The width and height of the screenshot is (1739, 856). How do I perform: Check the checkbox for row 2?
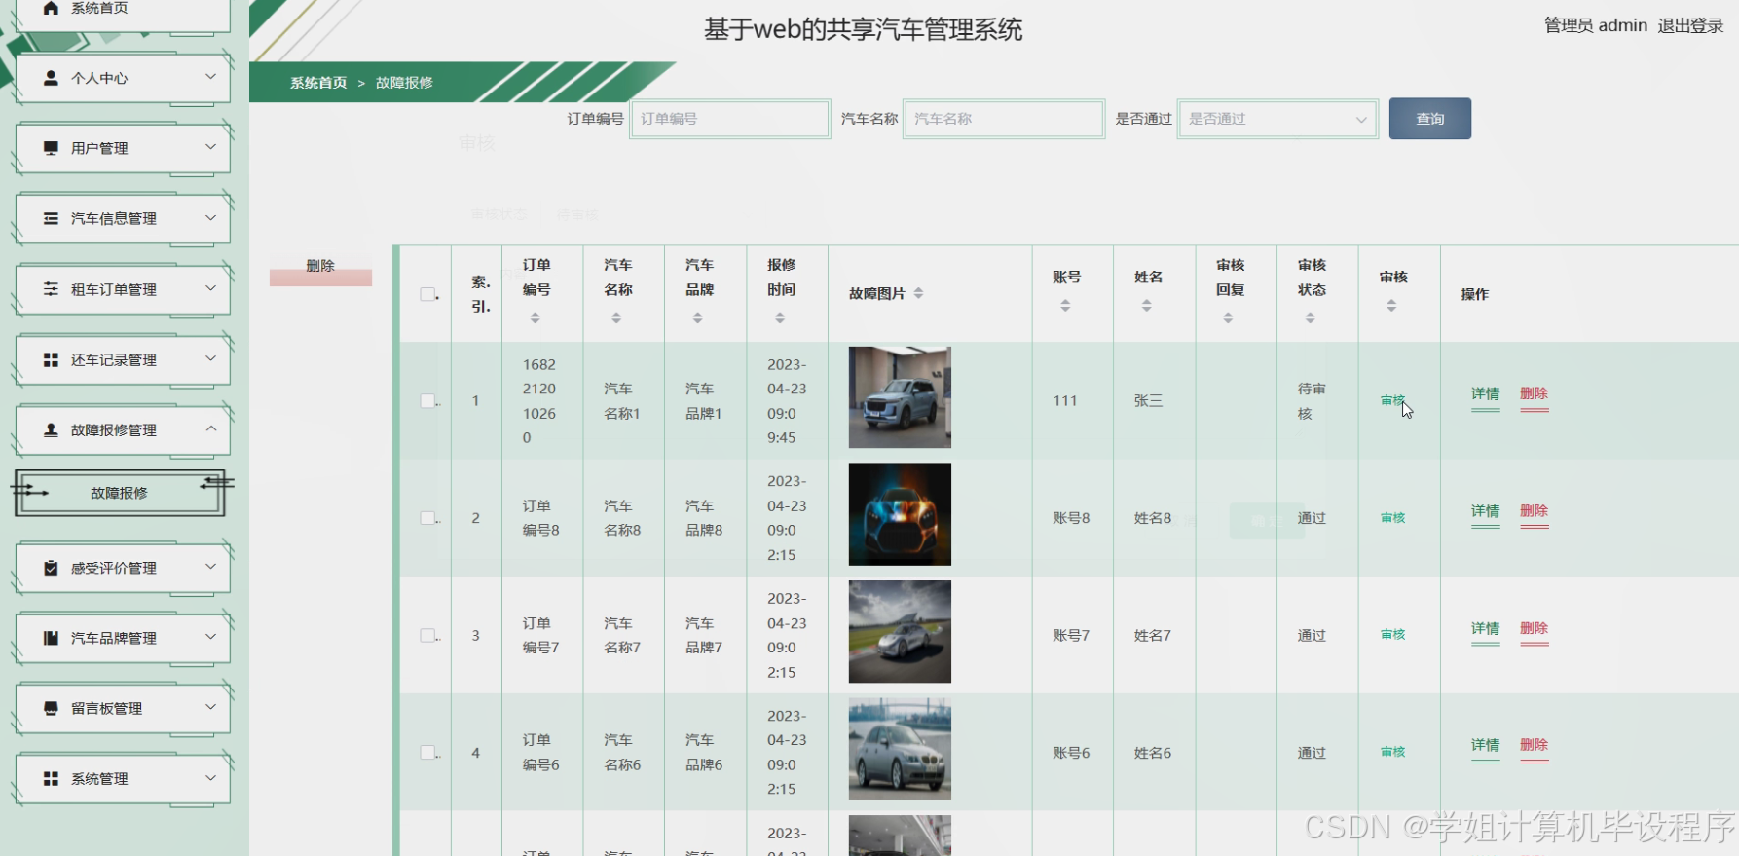[x=427, y=518]
